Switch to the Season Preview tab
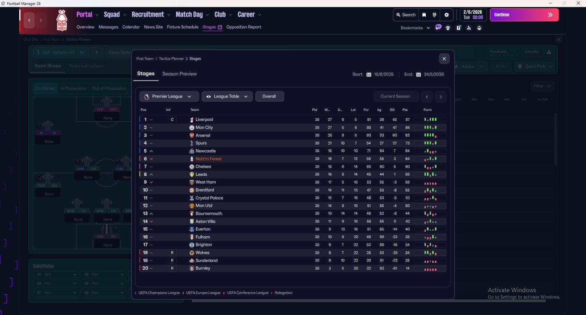 pos(179,74)
